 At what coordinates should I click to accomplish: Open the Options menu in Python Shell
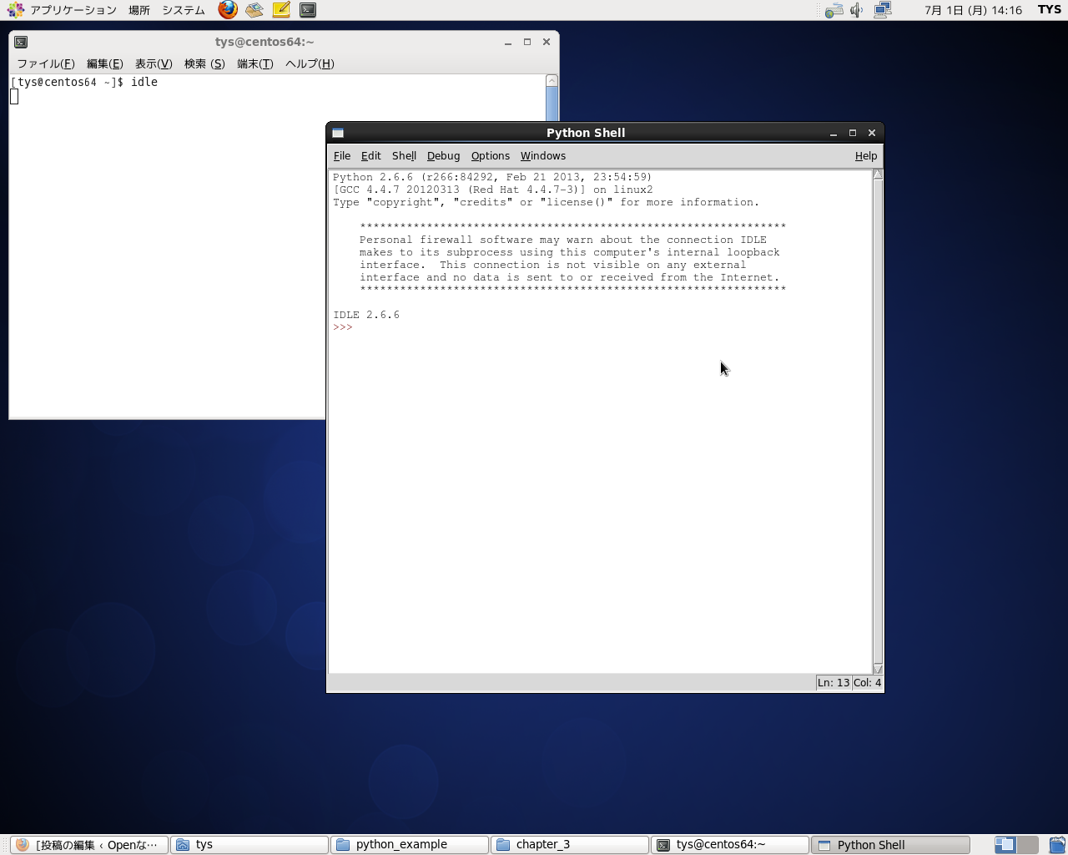490,156
